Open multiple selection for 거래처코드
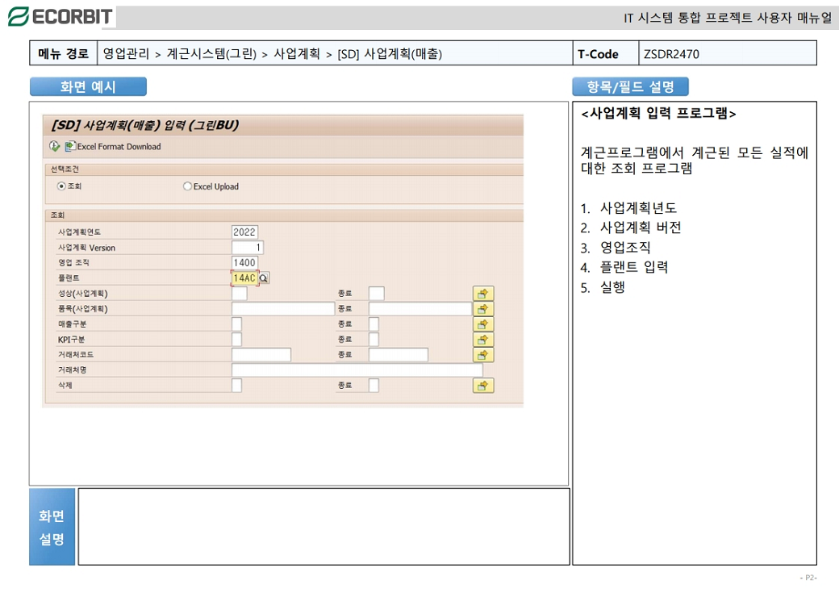Image resolution: width=839 pixels, height=593 pixels. click(x=482, y=355)
